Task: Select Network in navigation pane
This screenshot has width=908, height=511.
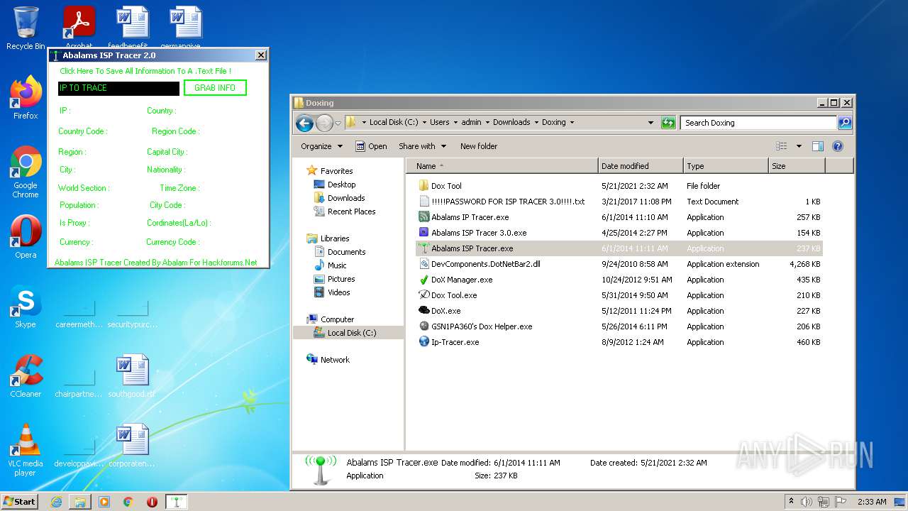Action: click(x=328, y=360)
